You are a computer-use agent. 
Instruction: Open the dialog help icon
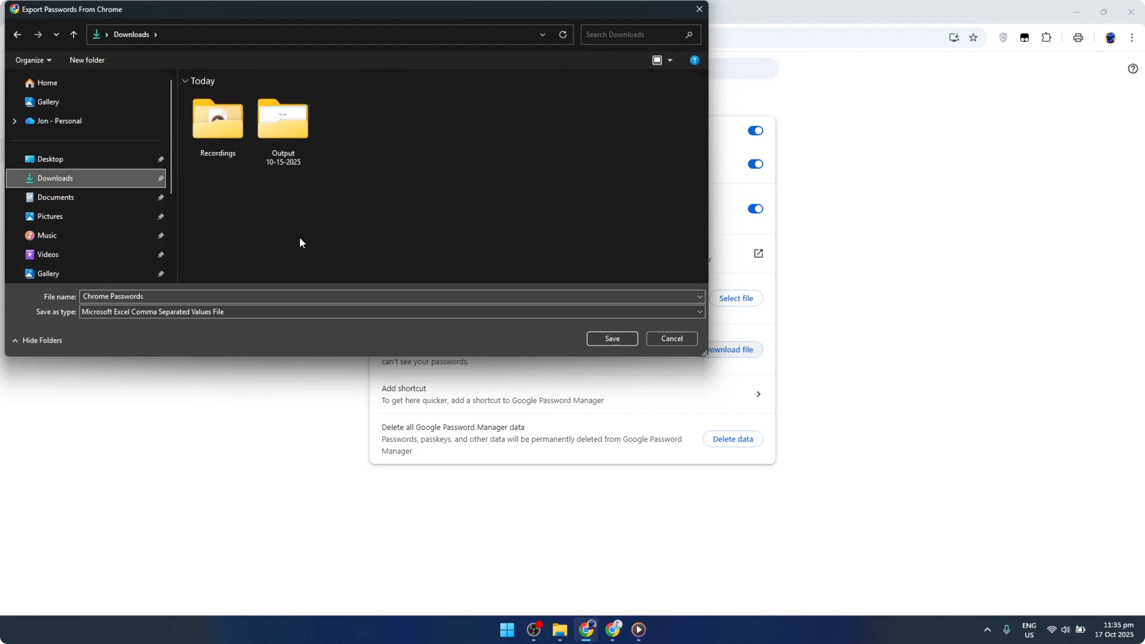pos(694,60)
